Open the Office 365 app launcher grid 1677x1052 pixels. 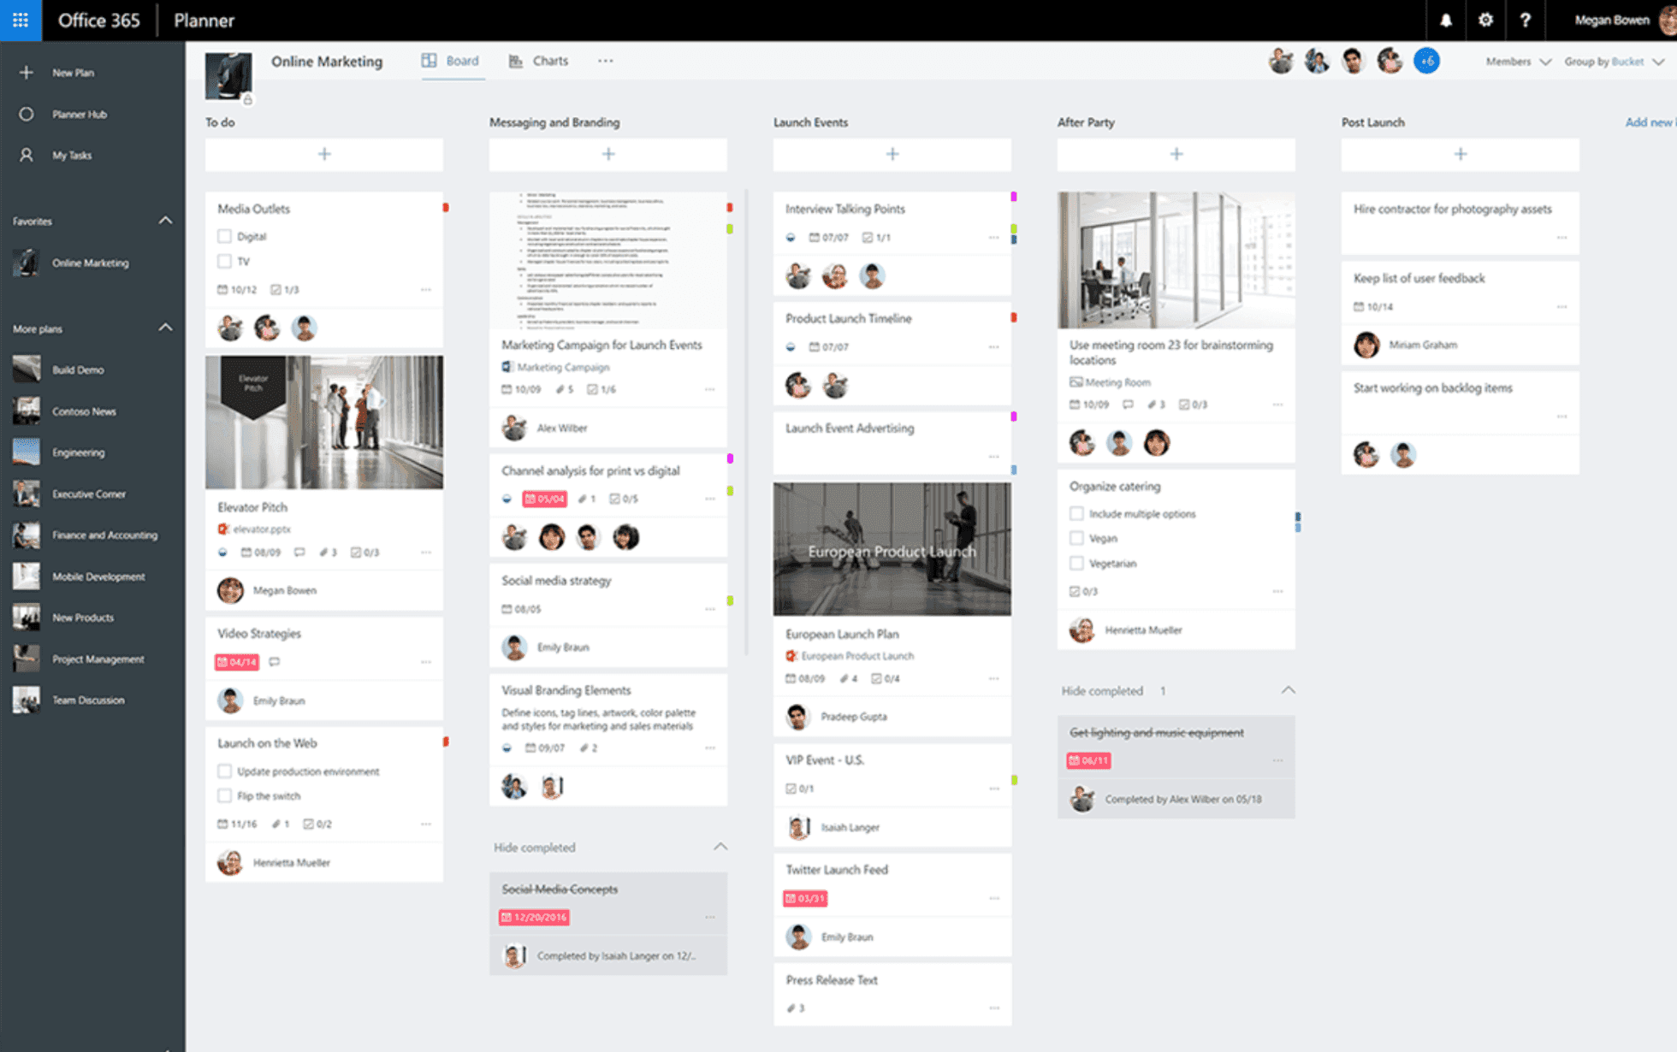(20, 20)
